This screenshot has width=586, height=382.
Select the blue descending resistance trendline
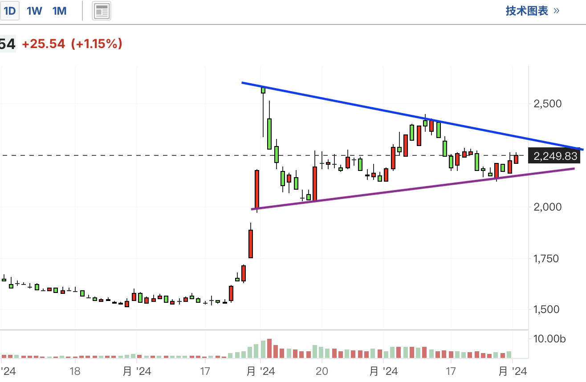coord(412,115)
